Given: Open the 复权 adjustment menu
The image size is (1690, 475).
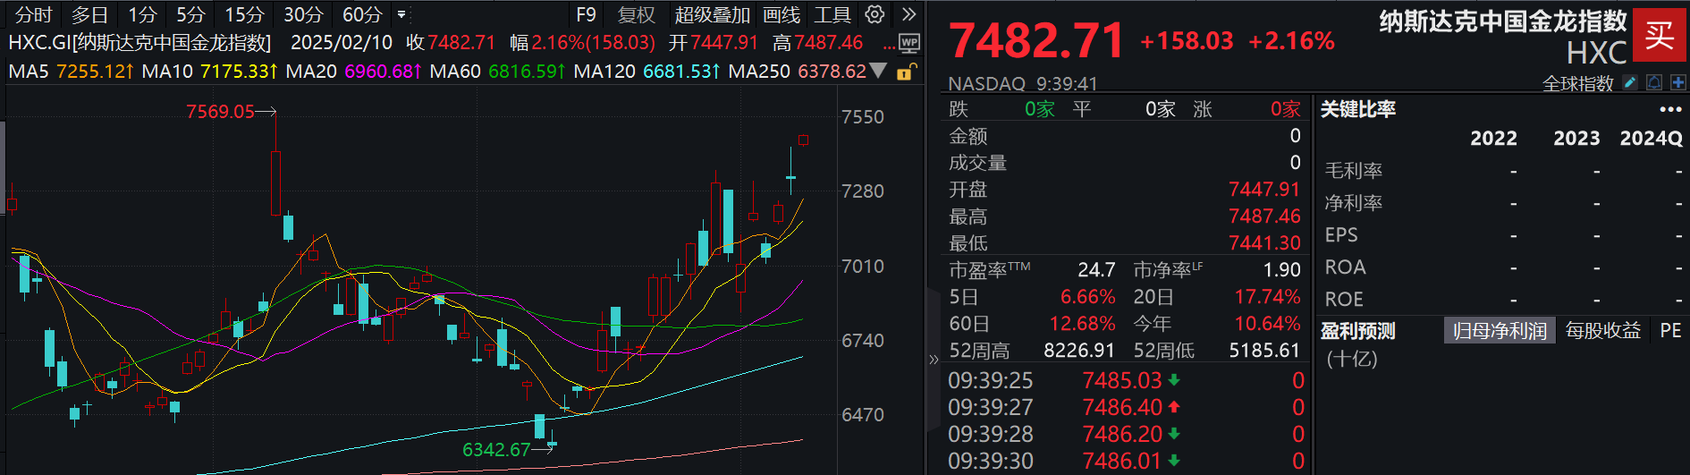Looking at the screenshot, I should pyautogui.click(x=637, y=14).
